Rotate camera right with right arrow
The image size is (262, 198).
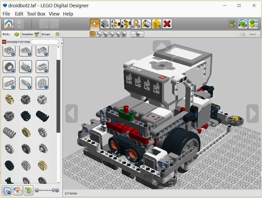252,114
